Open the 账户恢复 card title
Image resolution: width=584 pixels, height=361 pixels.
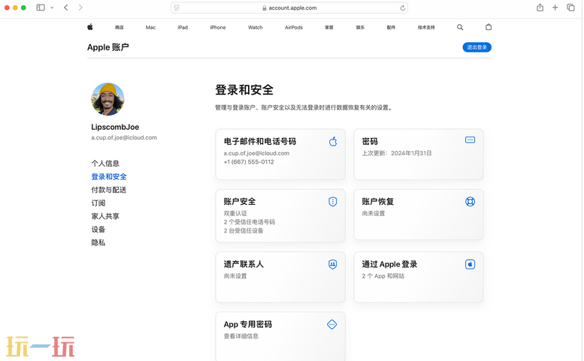pyautogui.click(x=377, y=201)
